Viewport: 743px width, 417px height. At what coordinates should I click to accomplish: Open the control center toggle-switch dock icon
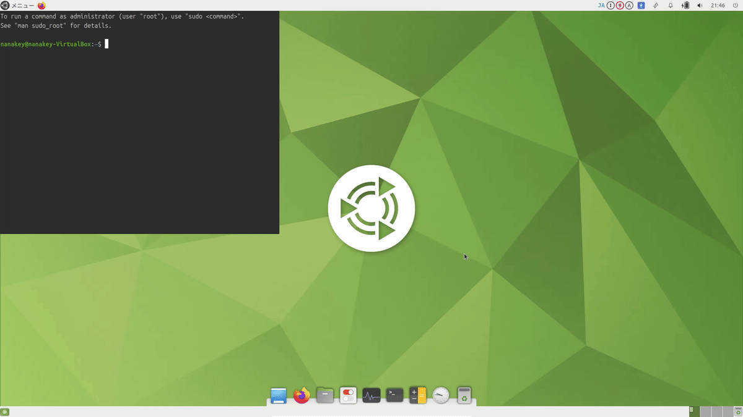[x=349, y=395]
